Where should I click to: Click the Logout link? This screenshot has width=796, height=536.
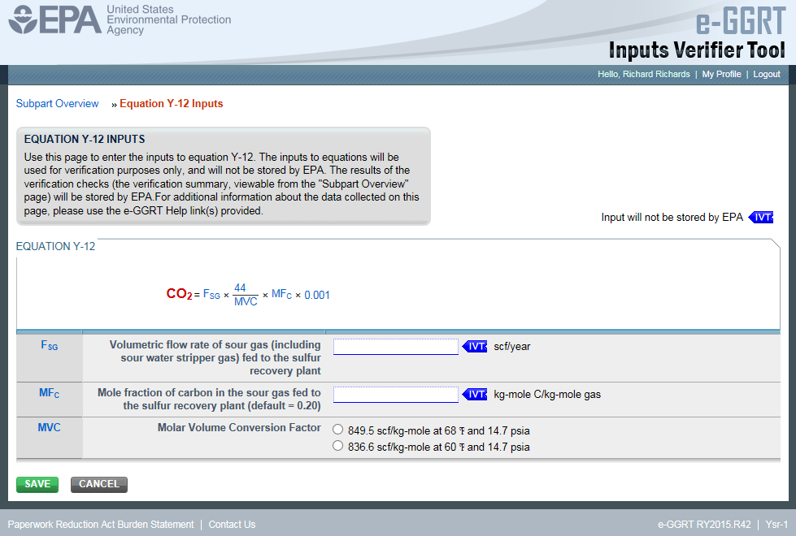click(767, 74)
